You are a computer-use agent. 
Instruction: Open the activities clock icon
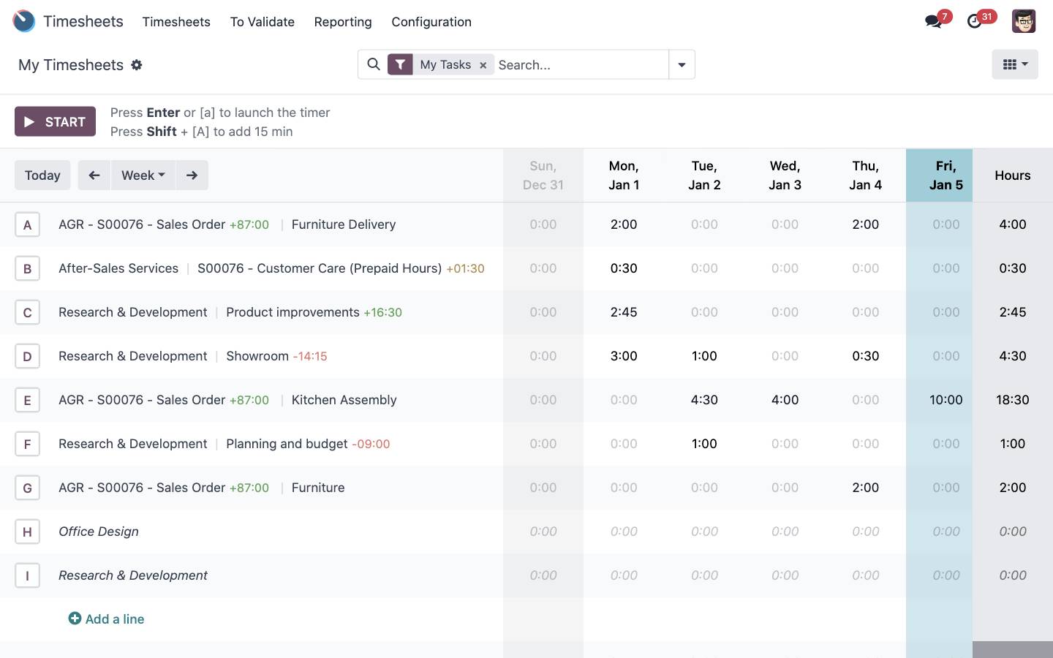pos(975,21)
